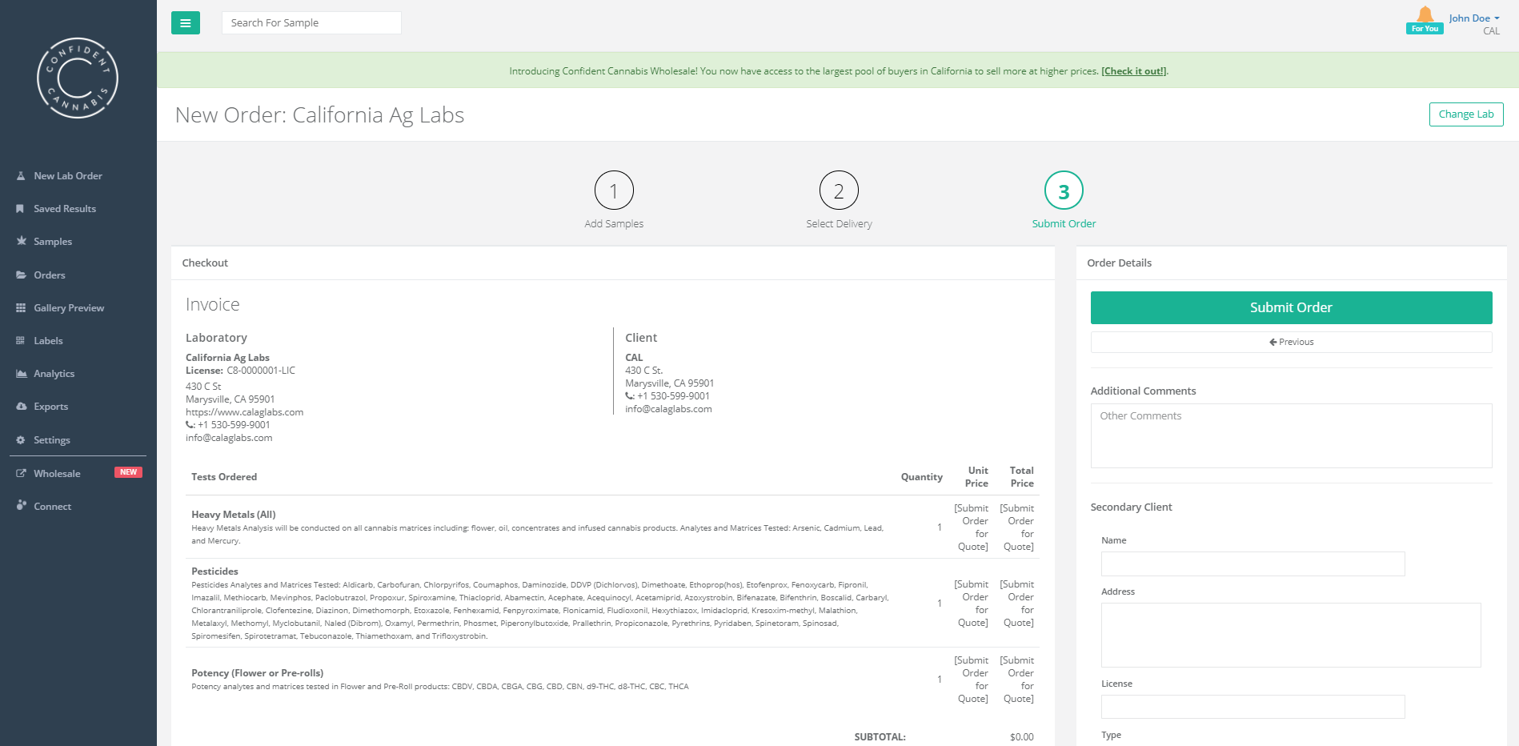Screen dimensions: 1519x746
Task: Click the external link icon beside Wholesale
Action: click(21, 474)
